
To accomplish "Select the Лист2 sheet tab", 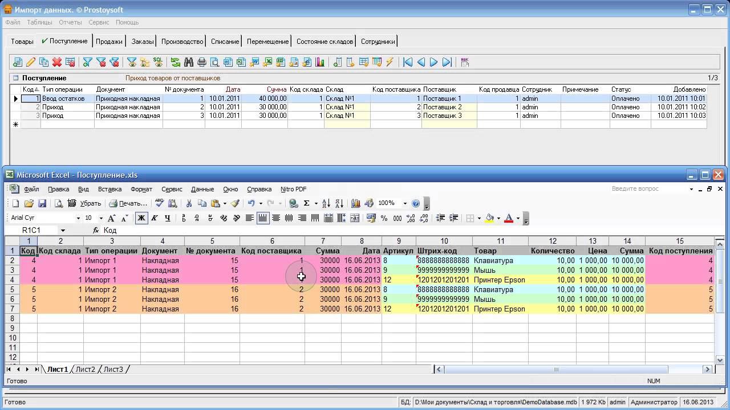I will [86, 369].
